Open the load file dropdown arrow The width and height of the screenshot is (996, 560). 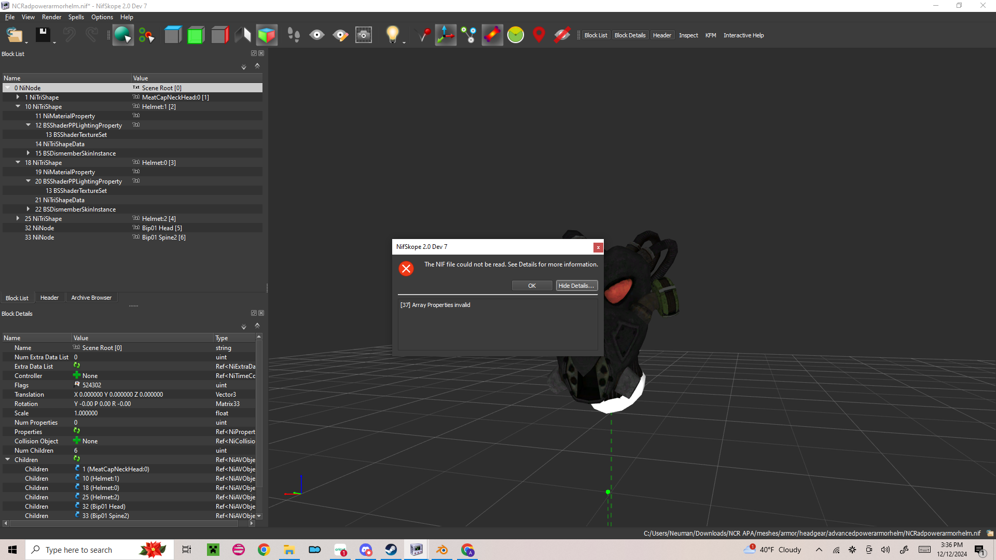coord(26,41)
